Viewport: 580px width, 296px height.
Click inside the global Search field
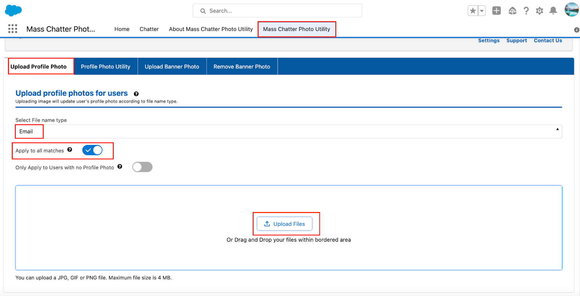277,11
